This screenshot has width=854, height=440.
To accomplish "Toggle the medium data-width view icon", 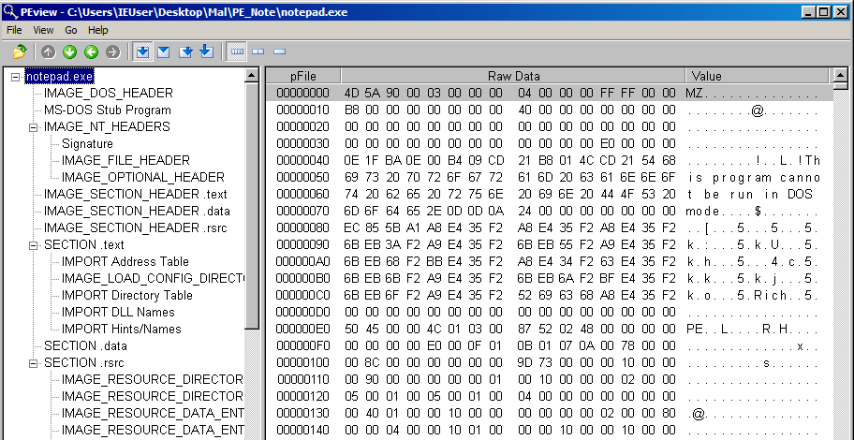I will pyautogui.click(x=258, y=51).
